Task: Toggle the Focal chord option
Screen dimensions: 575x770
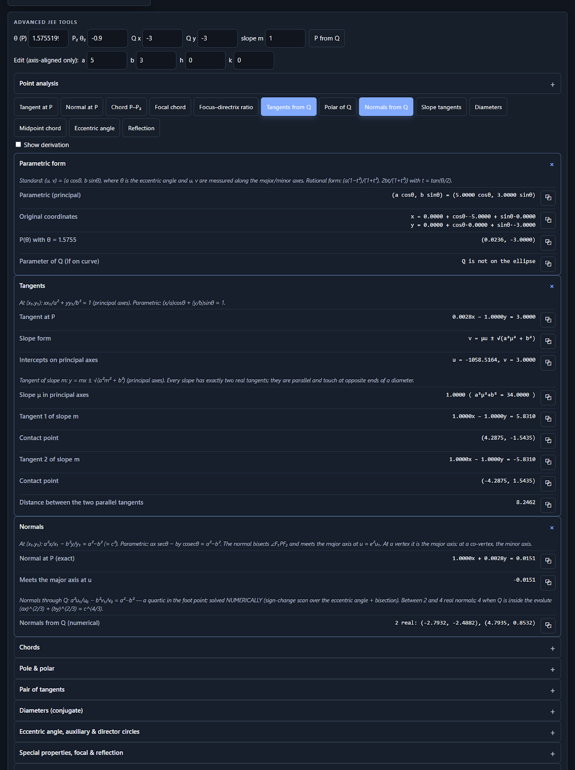Action: pos(170,107)
